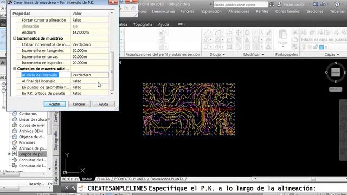Activate the Trim tool in Modificar
347x195 pixels.
[256, 32]
